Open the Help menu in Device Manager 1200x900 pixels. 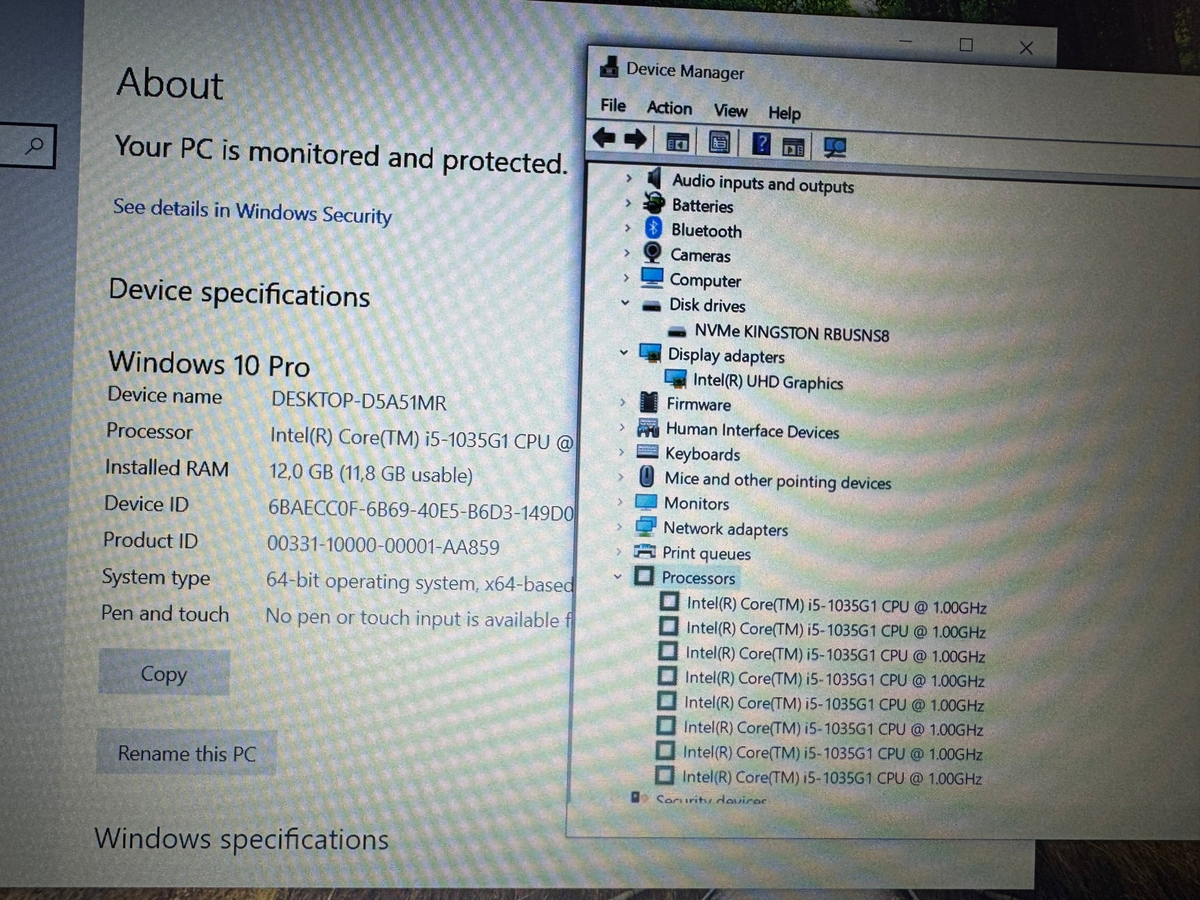click(784, 112)
